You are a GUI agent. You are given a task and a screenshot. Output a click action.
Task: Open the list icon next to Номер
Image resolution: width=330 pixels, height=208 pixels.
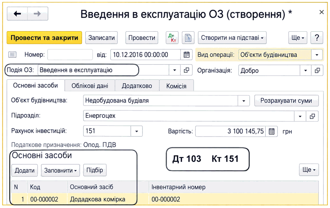click(x=12, y=55)
